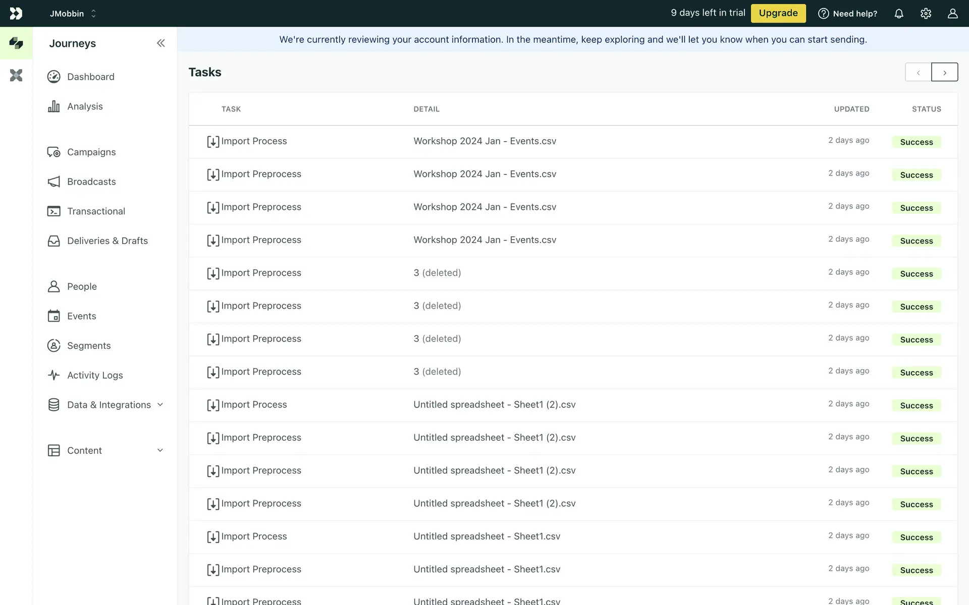The height and width of the screenshot is (605, 969).
Task: Open the Dashboard menu item
Action: coord(91,77)
